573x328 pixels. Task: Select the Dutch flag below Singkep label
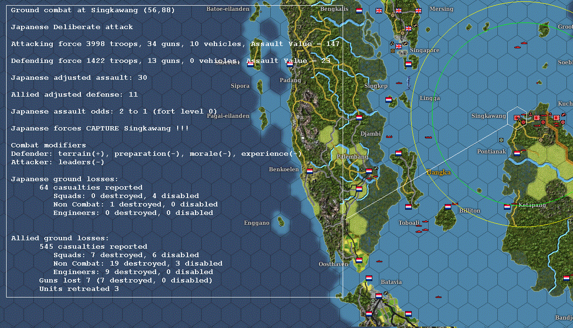tap(389, 99)
